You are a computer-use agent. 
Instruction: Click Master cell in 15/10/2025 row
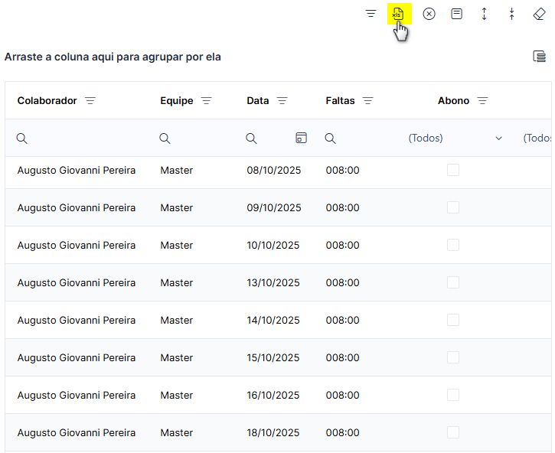177,358
